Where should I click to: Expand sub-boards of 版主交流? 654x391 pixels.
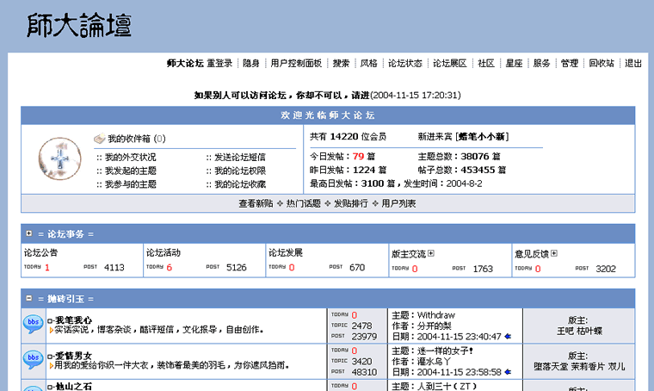pyautogui.click(x=431, y=253)
